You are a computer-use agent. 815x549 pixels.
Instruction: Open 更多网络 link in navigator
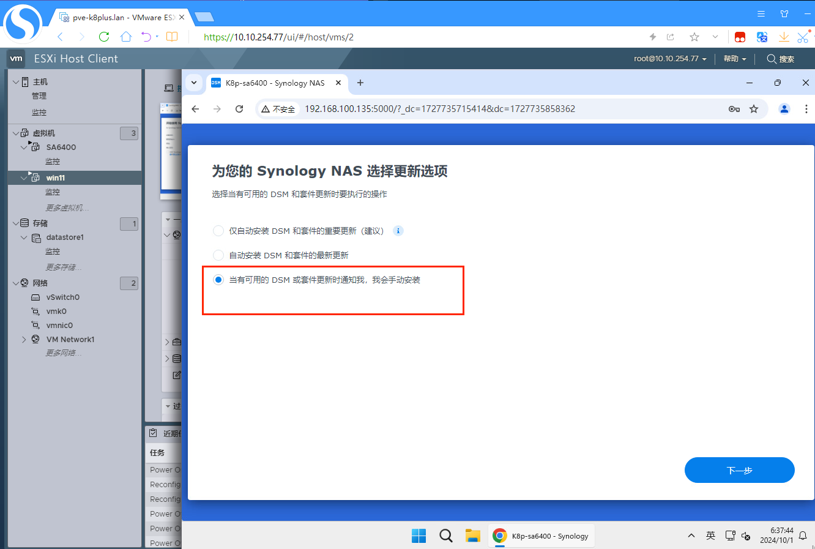[64, 353]
